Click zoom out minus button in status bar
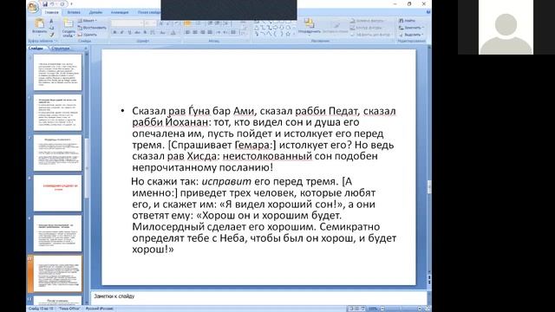This screenshot has width=555, height=312. pos(382,309)
